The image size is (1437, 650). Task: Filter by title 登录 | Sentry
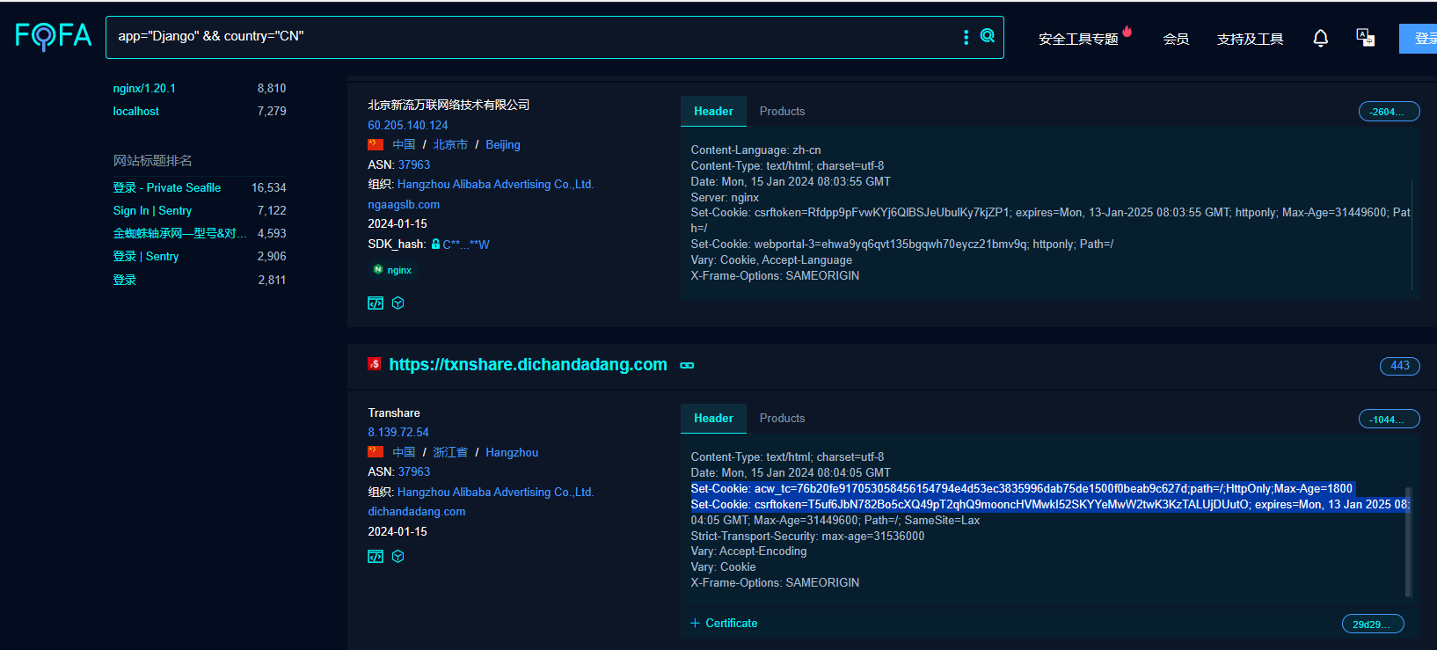[146, 256]
